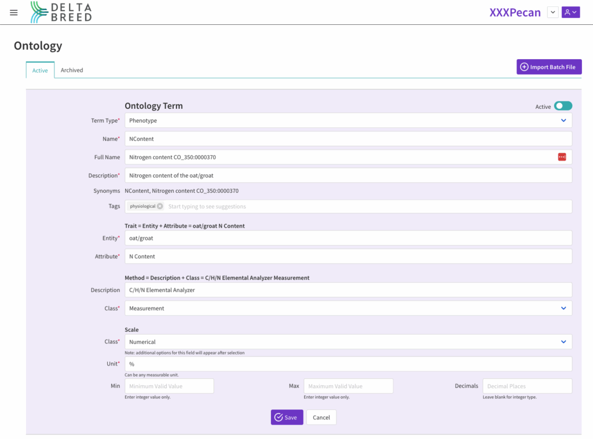Click Import Batch File button
593x439 pixels.
point(548,67)
